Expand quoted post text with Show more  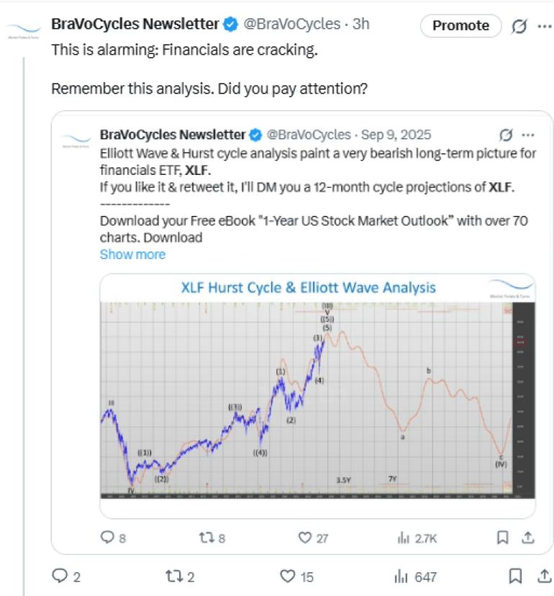tap(132, 254)
